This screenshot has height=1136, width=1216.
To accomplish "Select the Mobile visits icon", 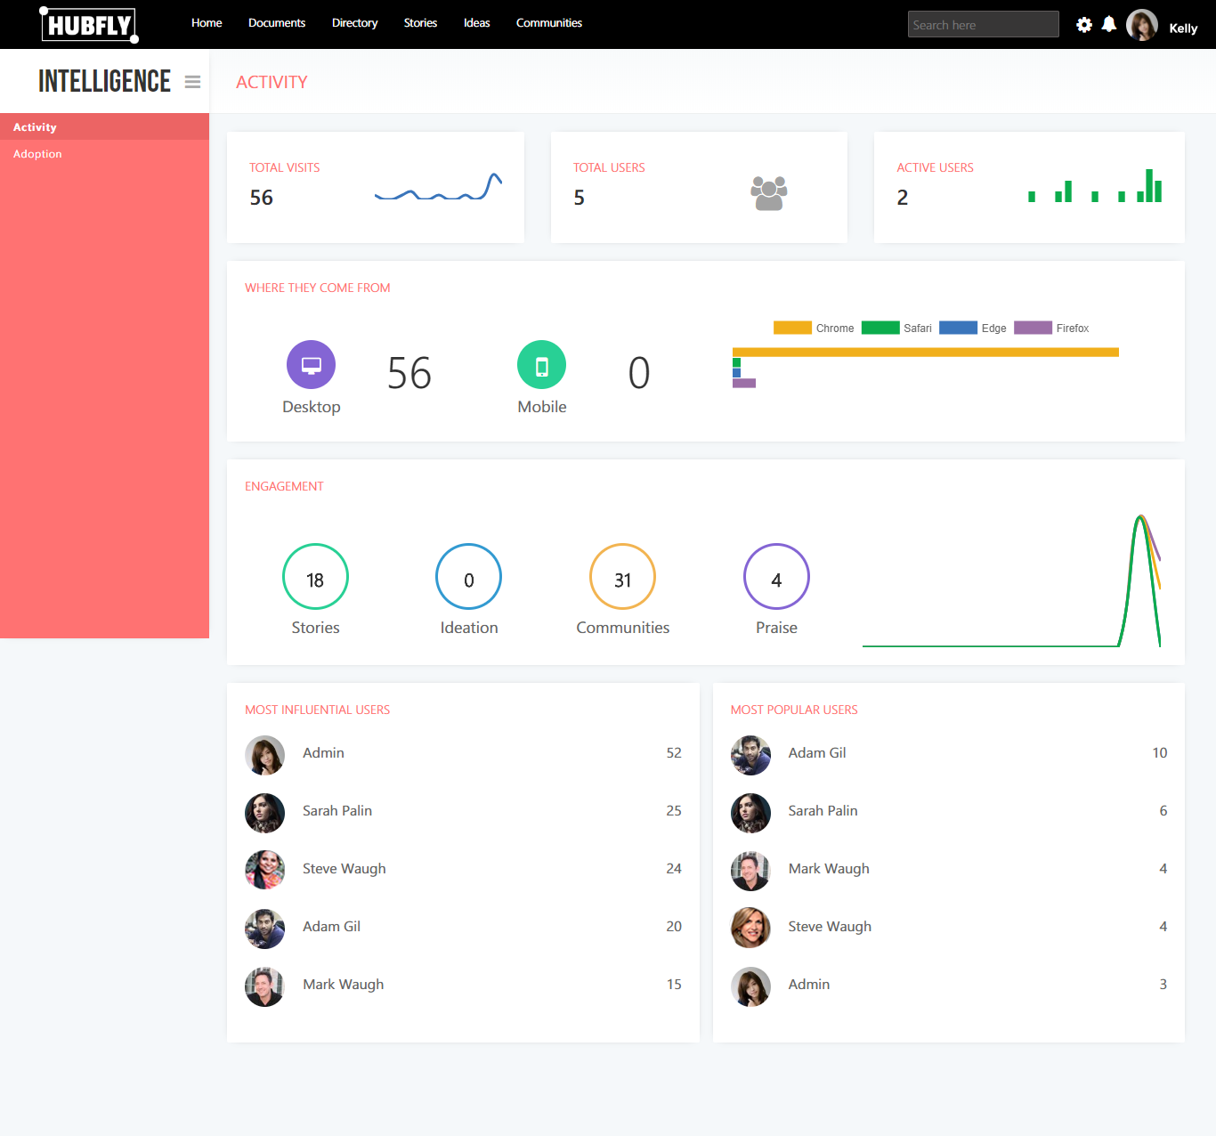I will (x=541, y=364).
